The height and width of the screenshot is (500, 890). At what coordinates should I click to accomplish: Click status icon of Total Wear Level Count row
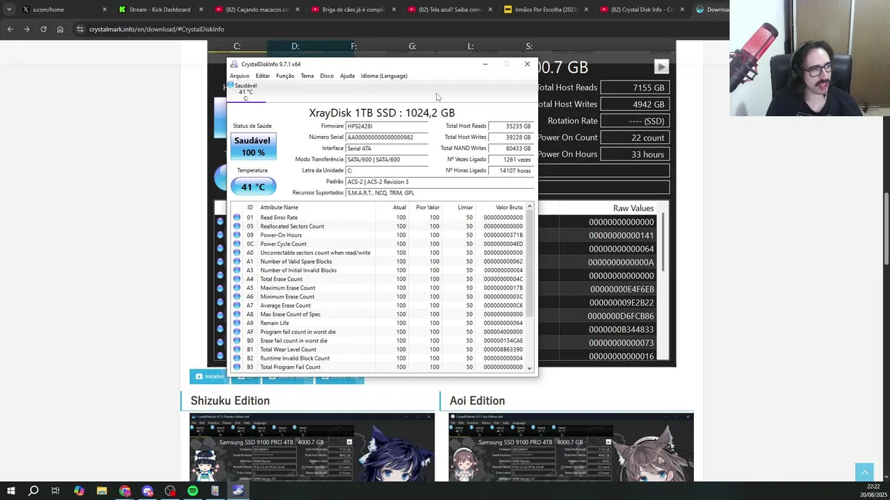coord(237,349)
